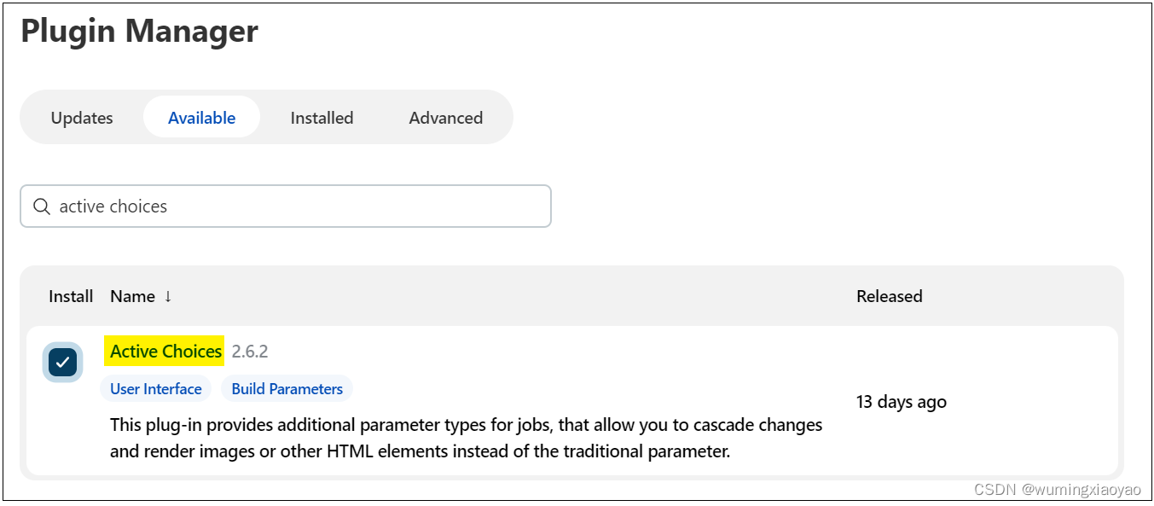This screenshot has width=1154, height=506.
Task: Tick the Active Choices install checkbox
Action: point(62,362)
